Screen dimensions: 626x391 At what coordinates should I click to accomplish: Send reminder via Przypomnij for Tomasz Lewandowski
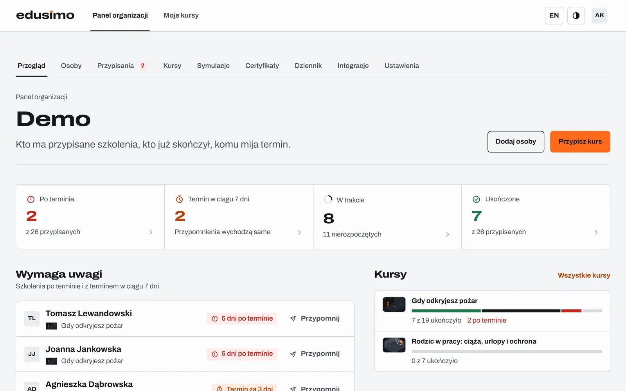click(315, 318)
